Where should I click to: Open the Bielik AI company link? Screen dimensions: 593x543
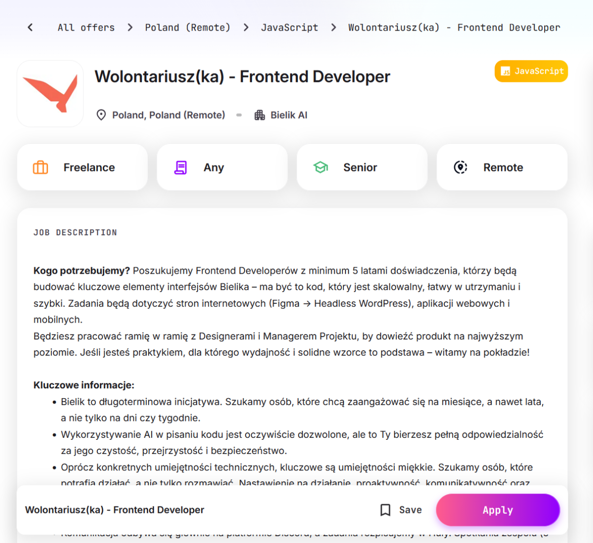[289, 115]
